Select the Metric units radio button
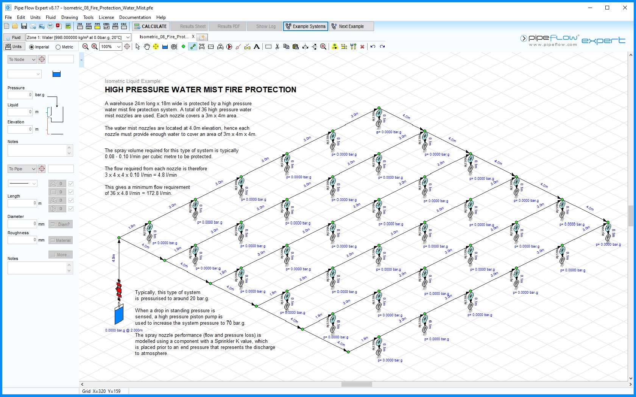Screen dimensions: 636x397 pos(58,47)
